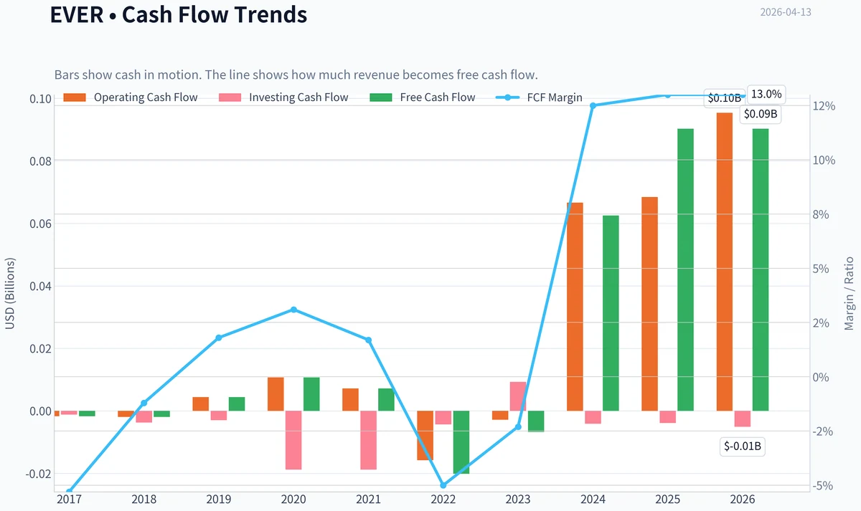Image resolution: width=861 pixels, height=511 pixels.
Task: Click the subtitle starting 'Bars show cash in motion'
Action: [x=296, y=75]
